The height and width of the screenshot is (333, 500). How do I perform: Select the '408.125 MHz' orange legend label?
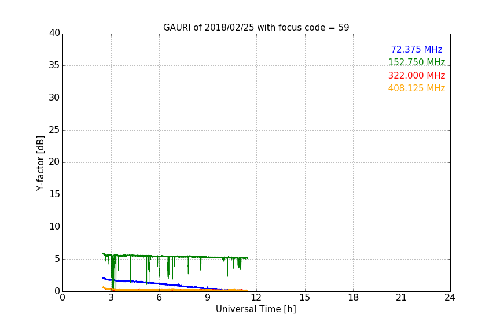pyautogui.click(x=417, y=88)
